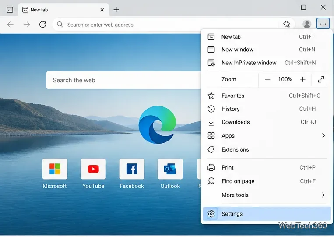Click in the Search the web box
This screenshot has width=334, height=237.
click(123, 80)
